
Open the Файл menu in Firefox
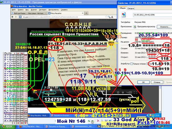coord(14,10)
